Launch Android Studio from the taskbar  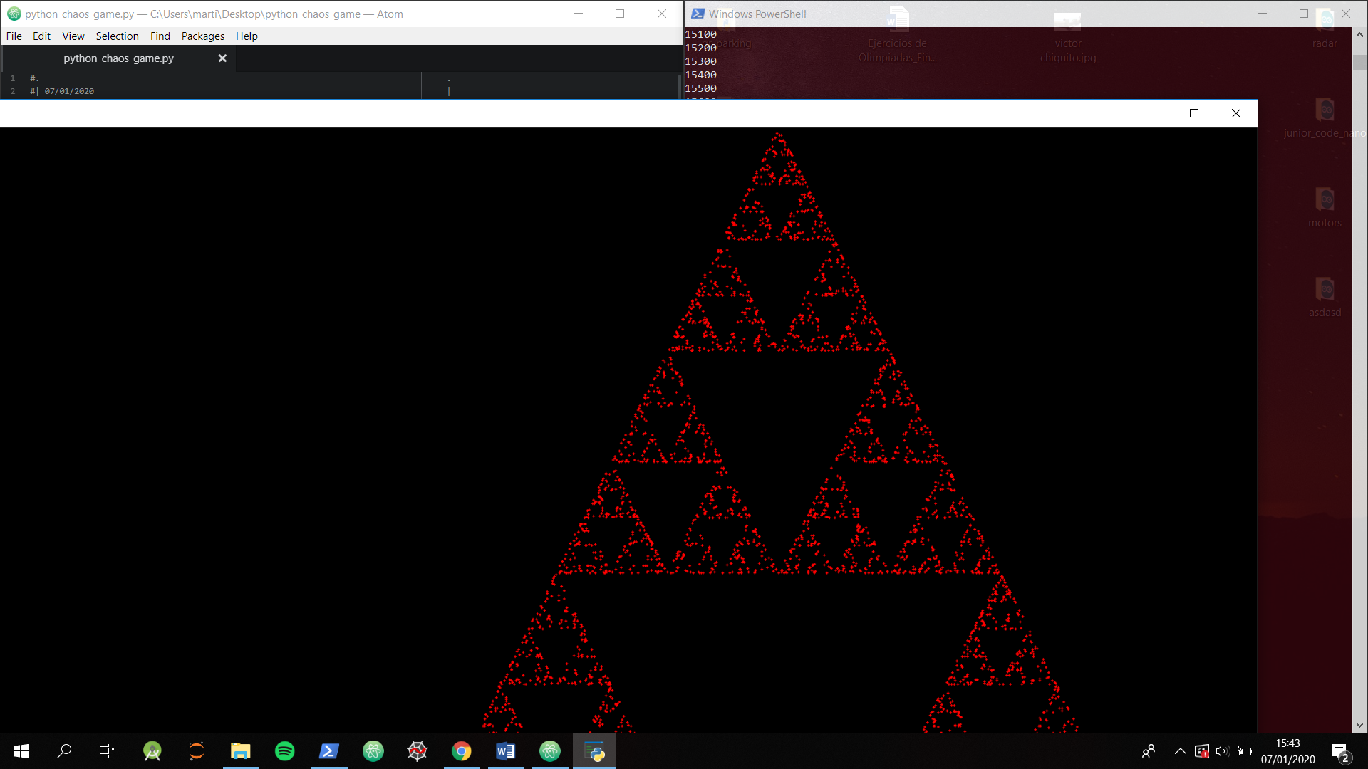[x=152, y=751]
